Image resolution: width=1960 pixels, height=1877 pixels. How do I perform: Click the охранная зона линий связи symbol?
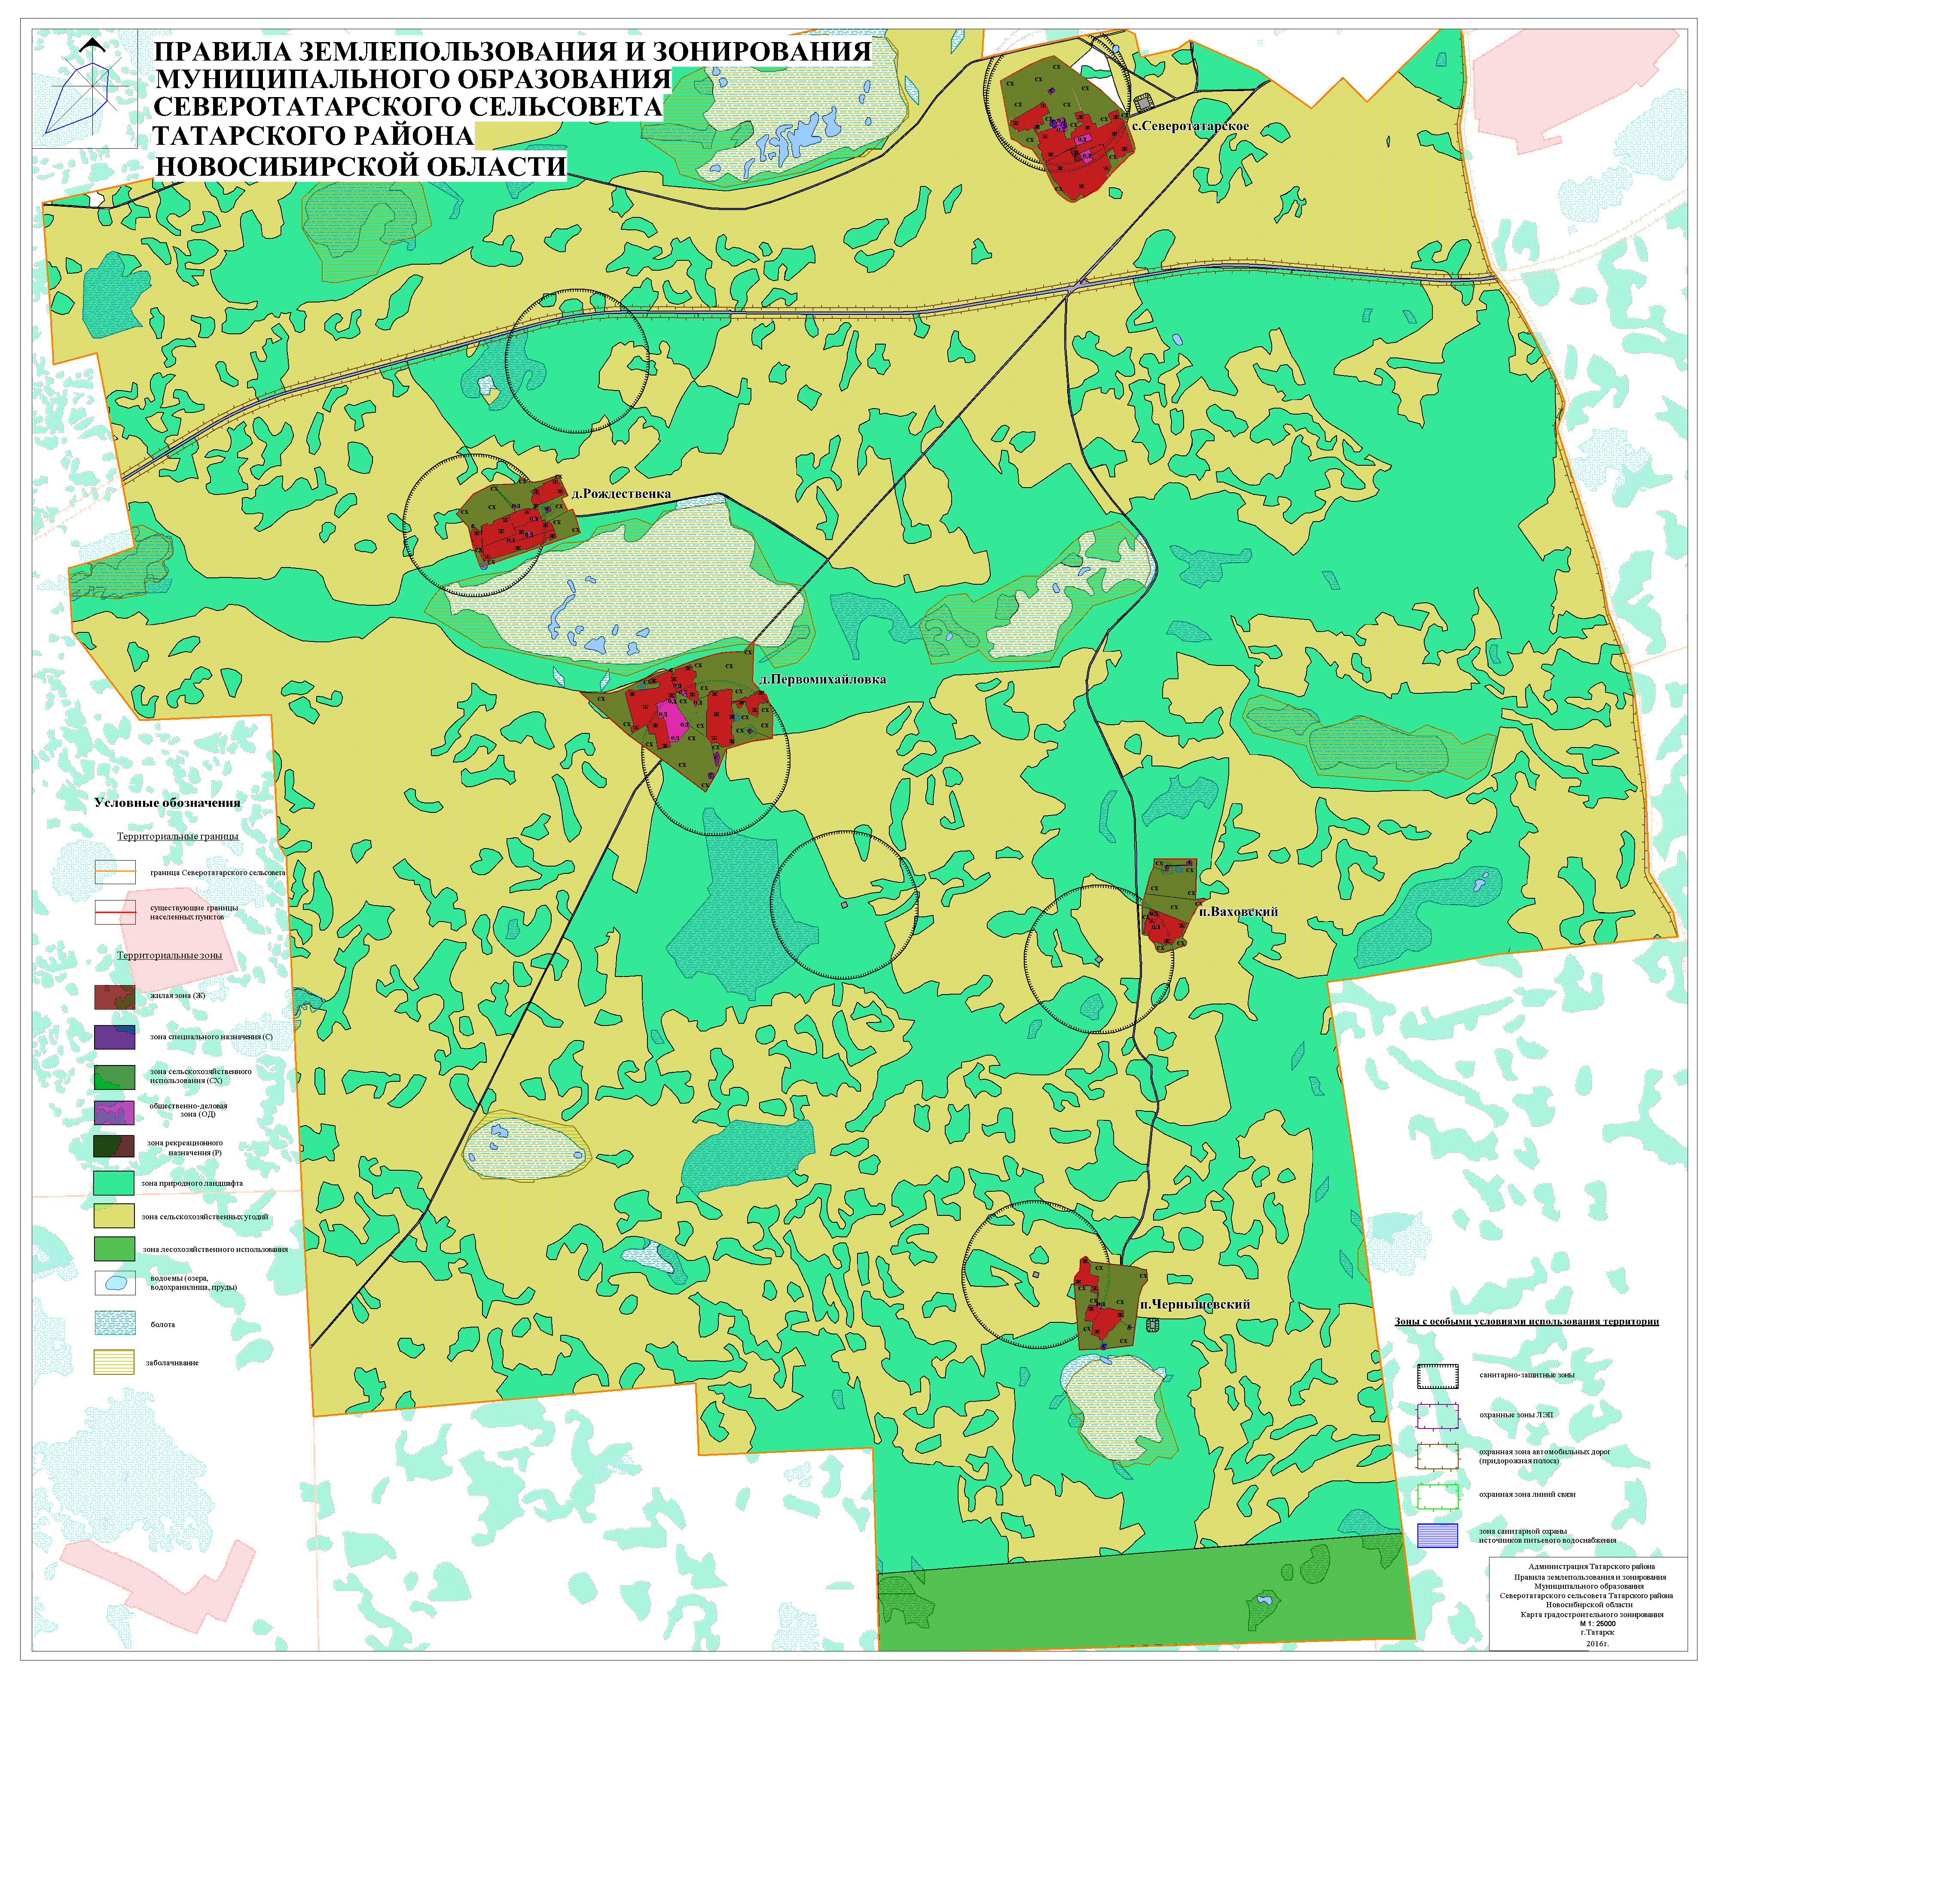click(x=1437, y=1496)
